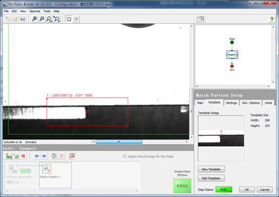Screen dimensions: 279x197
Task: Click the New Template button
Action: [211, 169]
